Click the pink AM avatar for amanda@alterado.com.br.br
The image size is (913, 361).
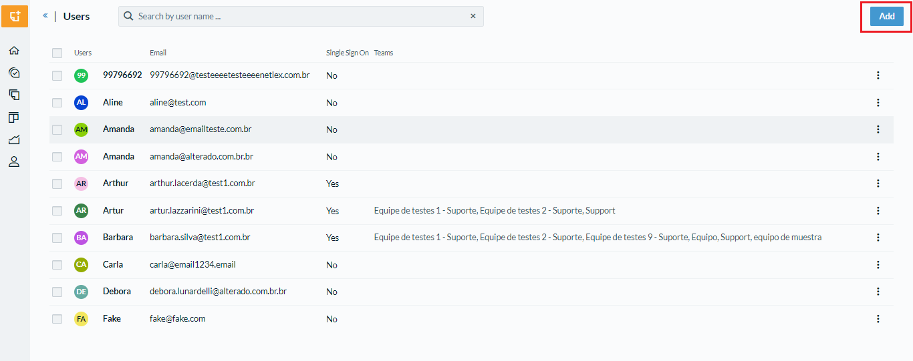[81, 156]
